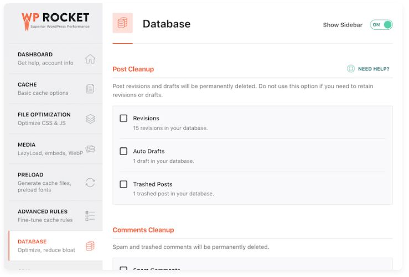Click 'Optimize CSS & JS' subtitle
This screenshot has height=277, width=409.
click(x=42, y=123)
